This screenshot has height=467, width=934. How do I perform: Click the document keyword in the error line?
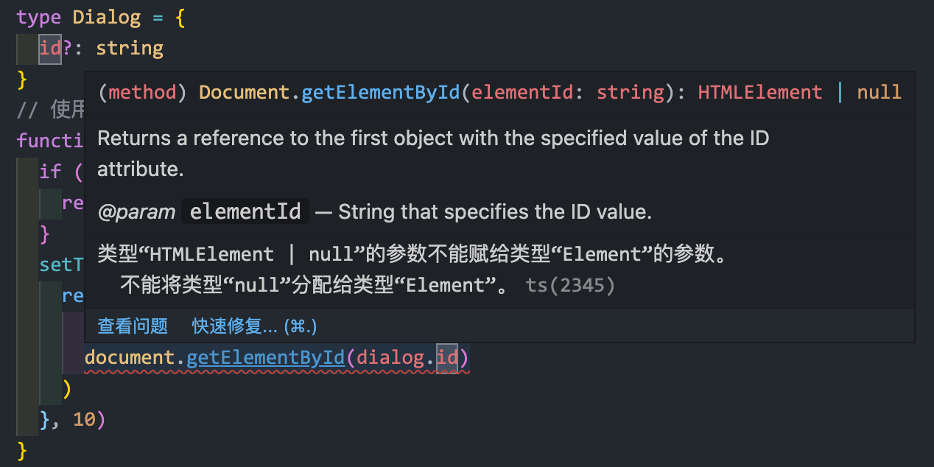click(x=129, y=357)
